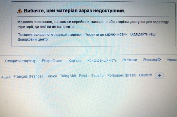177x117 pixels.
Task: Open 'Створити сторінку' footer link
Action: [x=20, y=61]
